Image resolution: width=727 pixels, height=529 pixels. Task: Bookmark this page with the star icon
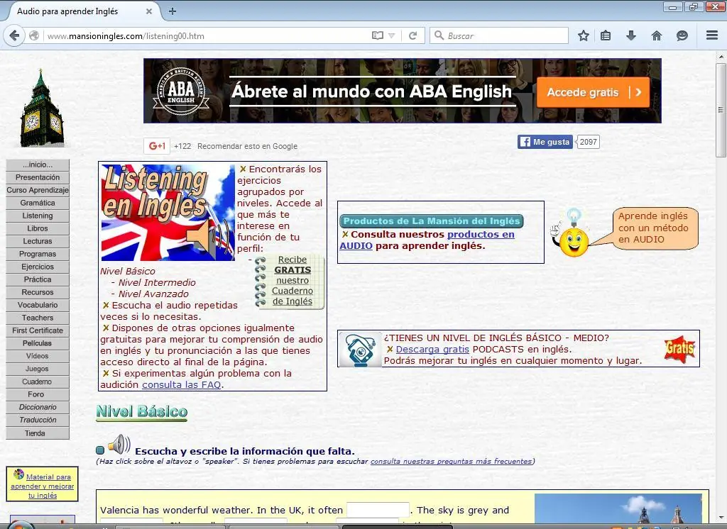click(x=584, y=35)
